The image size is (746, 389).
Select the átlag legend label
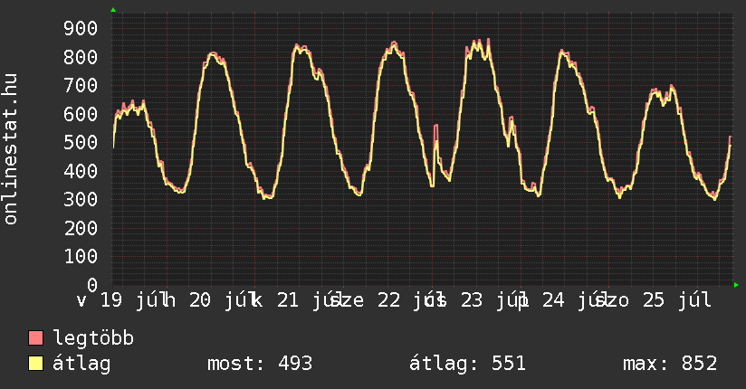81,364
